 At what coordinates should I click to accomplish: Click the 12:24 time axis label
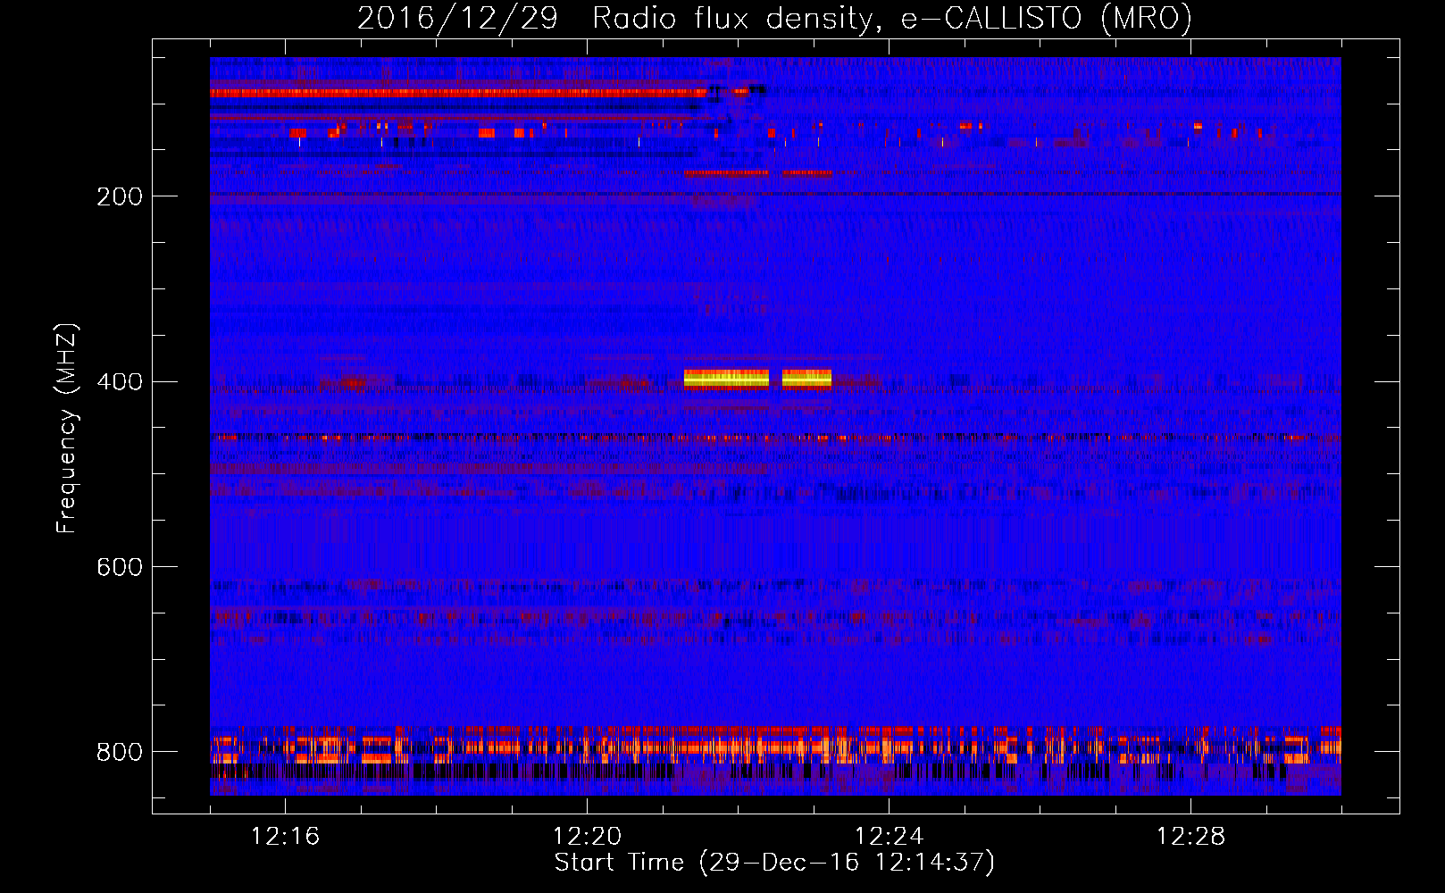coord(889,836)
